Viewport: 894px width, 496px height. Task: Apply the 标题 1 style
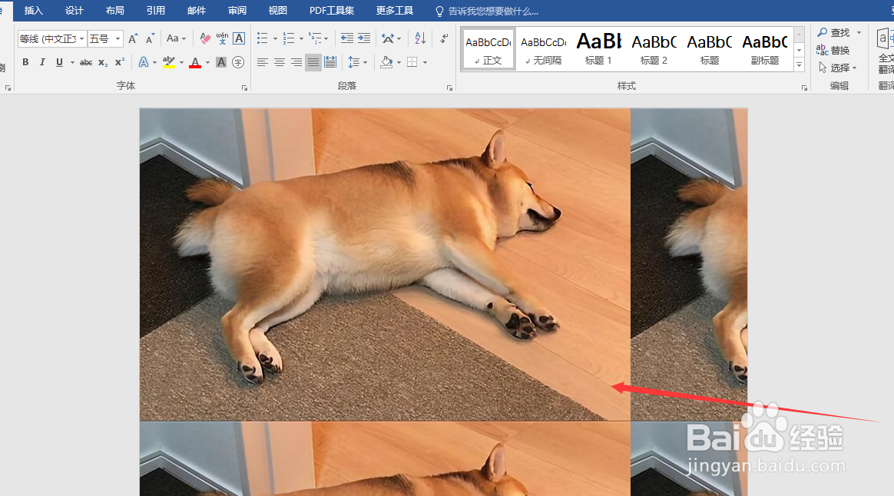598,49
